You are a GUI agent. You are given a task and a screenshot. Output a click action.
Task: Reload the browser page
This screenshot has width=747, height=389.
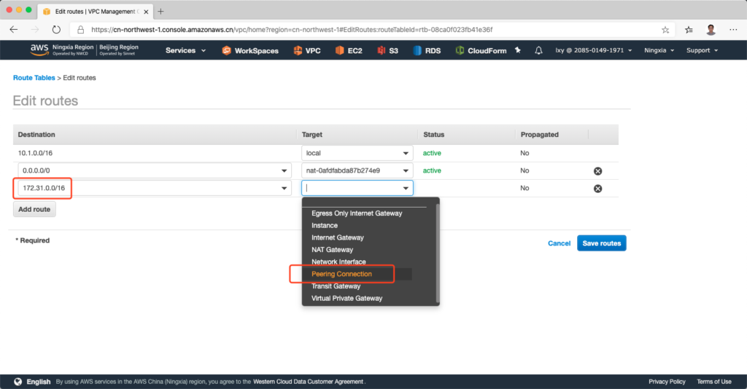[x=56, y=30]
